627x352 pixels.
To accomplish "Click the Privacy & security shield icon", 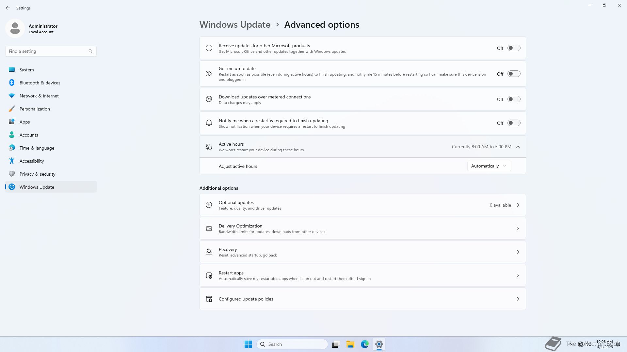I will (x=12, y=174).
